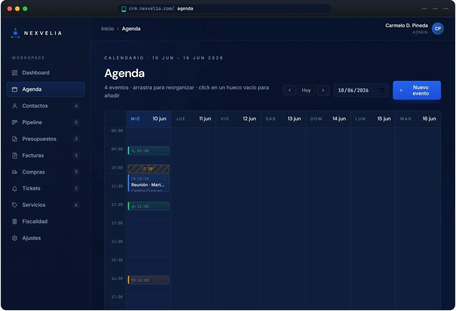Viewport: 456px width, 311px height.
Task: Click the Servicios tag icon
Action: point(14,205)
